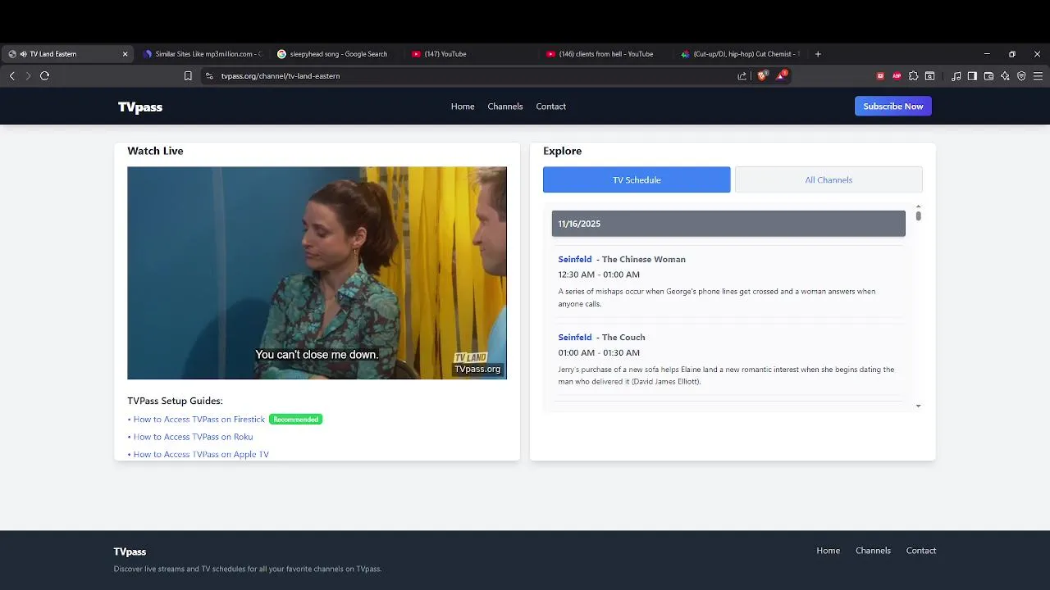Click the Recommended badge beside Firestick
The image size is (1050, 590).
(x=295, y=420)
